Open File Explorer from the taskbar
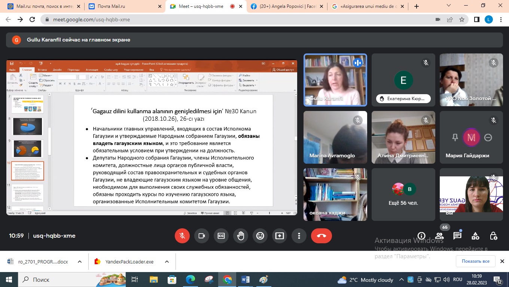Screen dimensions: 509x287 tap(154, 280)
